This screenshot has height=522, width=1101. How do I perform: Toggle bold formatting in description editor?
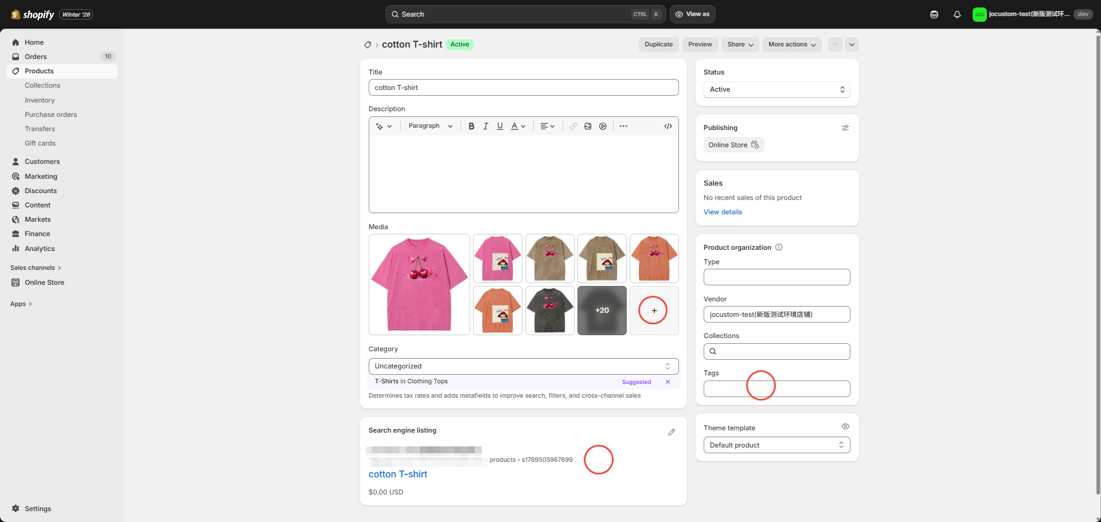471,126
